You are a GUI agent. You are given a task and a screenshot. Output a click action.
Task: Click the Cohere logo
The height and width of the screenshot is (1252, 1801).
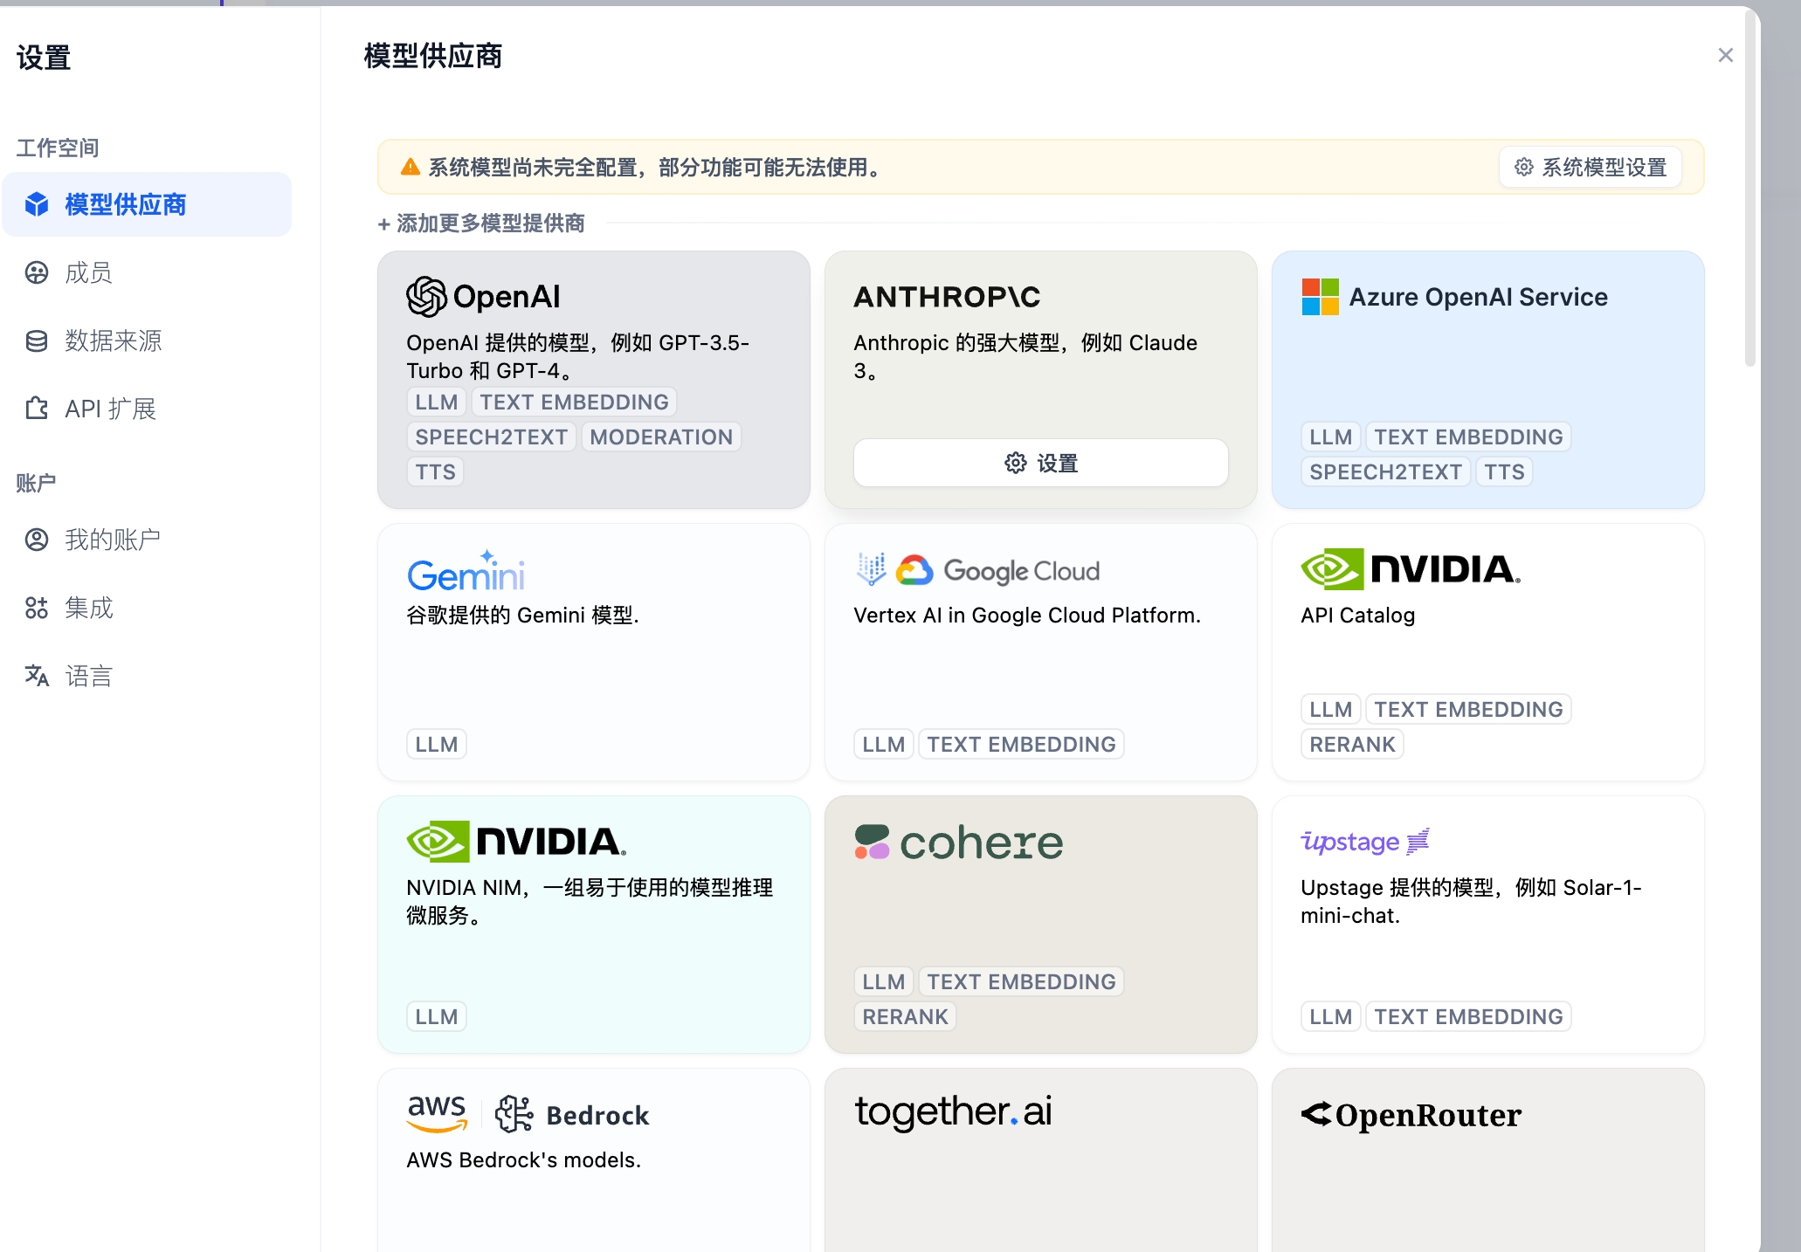[958, 843]
